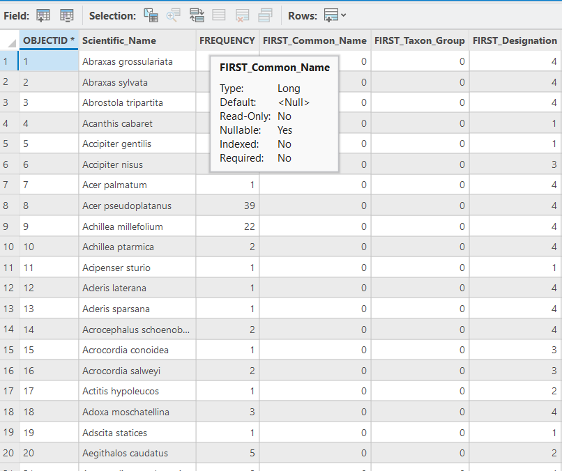Select row header number 12
562x471 pixels.
pyautogui.click(x=9, y=288)
